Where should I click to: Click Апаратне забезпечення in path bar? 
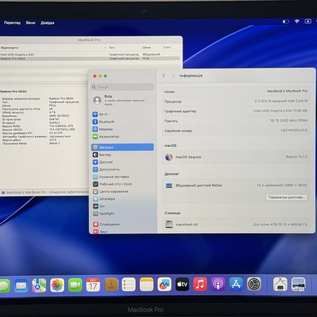[x=69, y=192]
